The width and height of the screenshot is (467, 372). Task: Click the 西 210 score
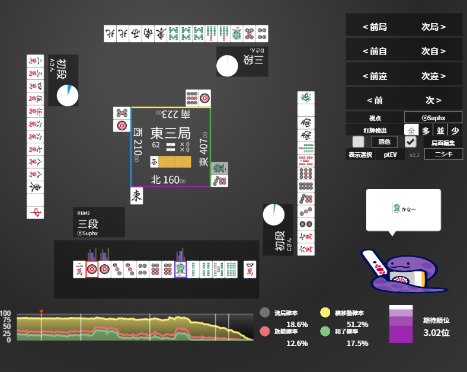click(x=137, y=145)
